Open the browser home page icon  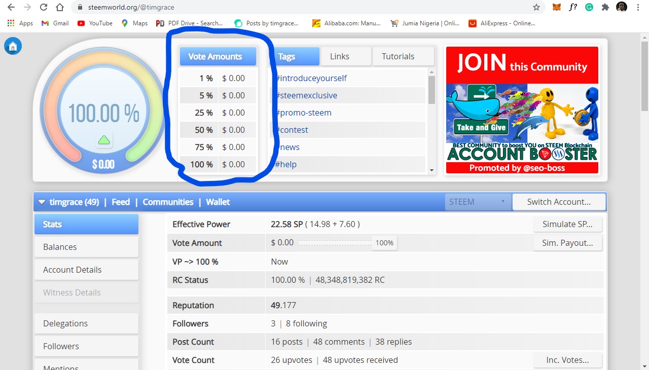(60, 8)
